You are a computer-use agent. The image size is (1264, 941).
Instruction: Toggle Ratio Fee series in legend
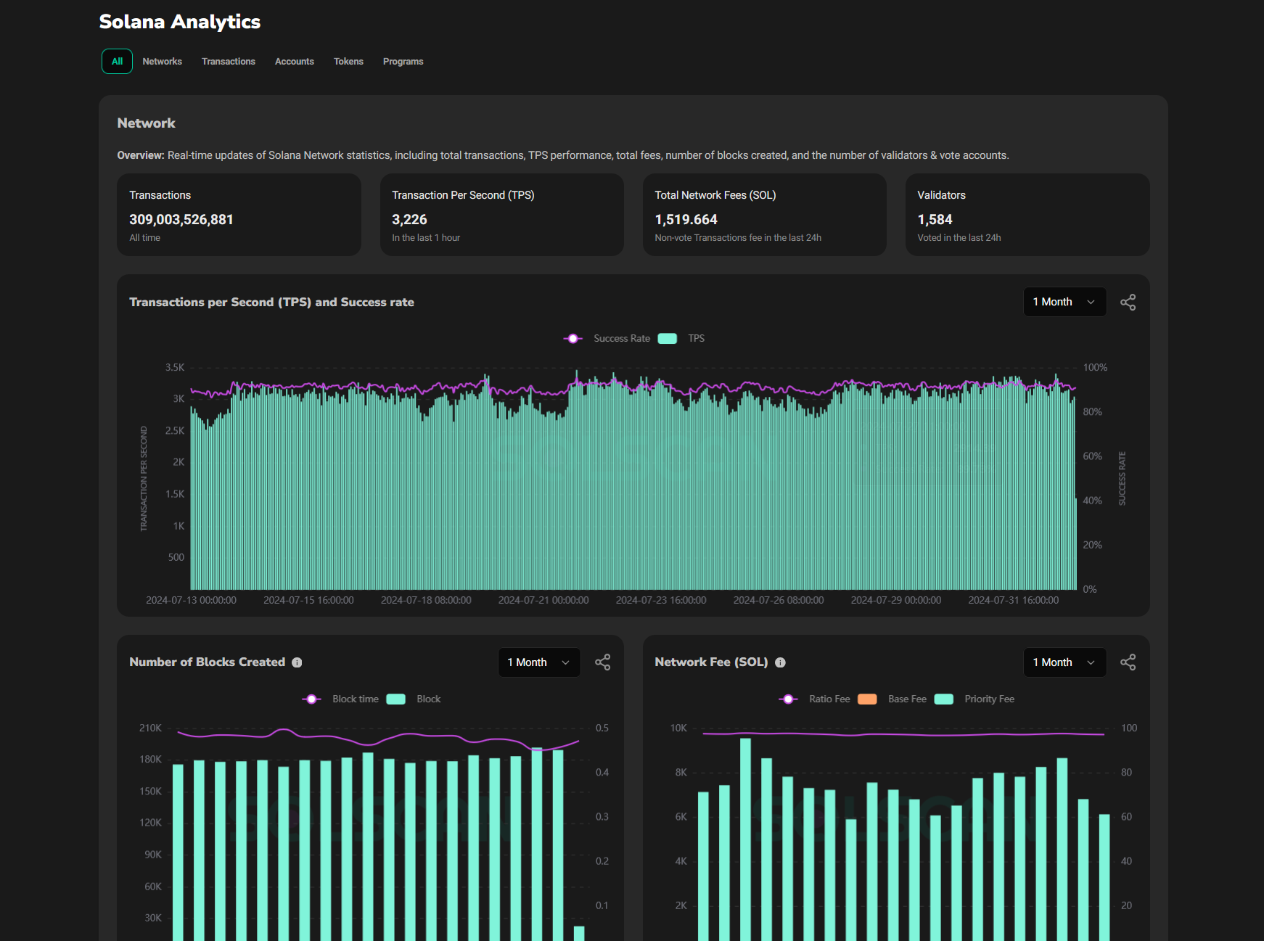(814, 699)
